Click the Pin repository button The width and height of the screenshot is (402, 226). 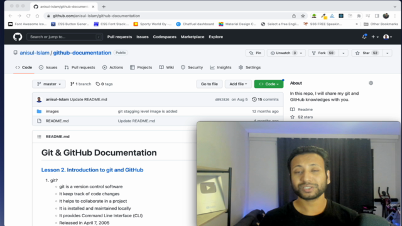pos(255,53)
